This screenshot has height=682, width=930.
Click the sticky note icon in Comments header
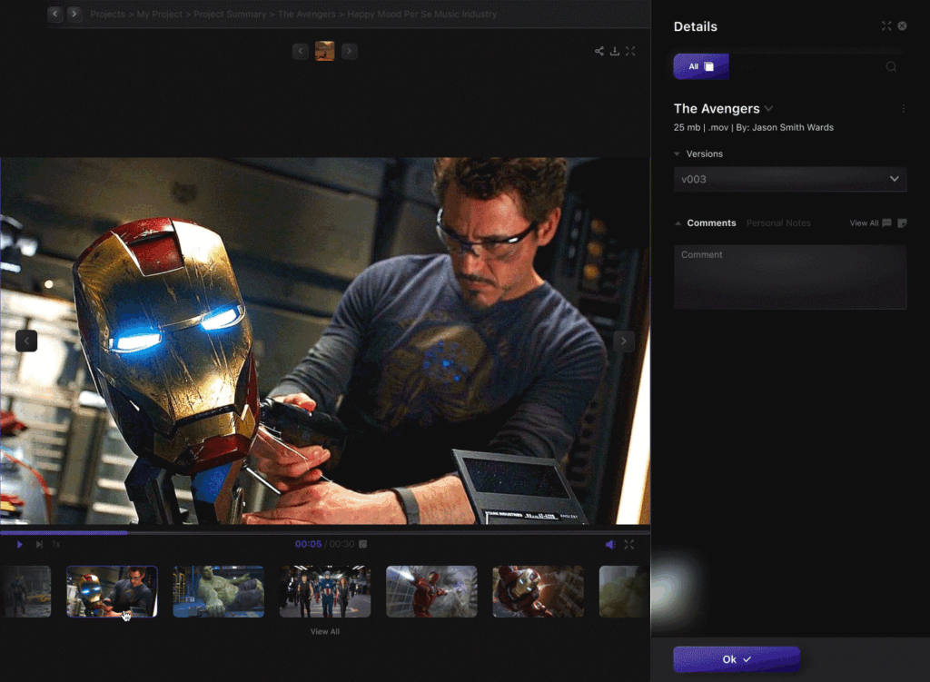tap(902, 223)
